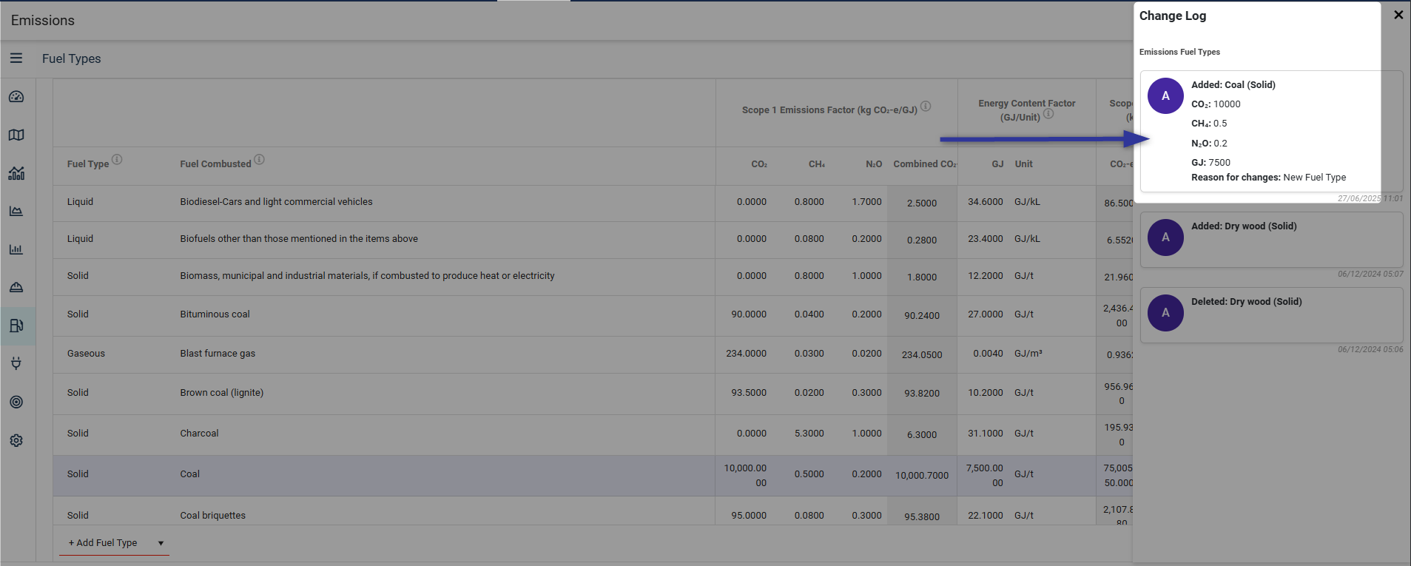Click the GJ column header

click(x=997, y=164)
